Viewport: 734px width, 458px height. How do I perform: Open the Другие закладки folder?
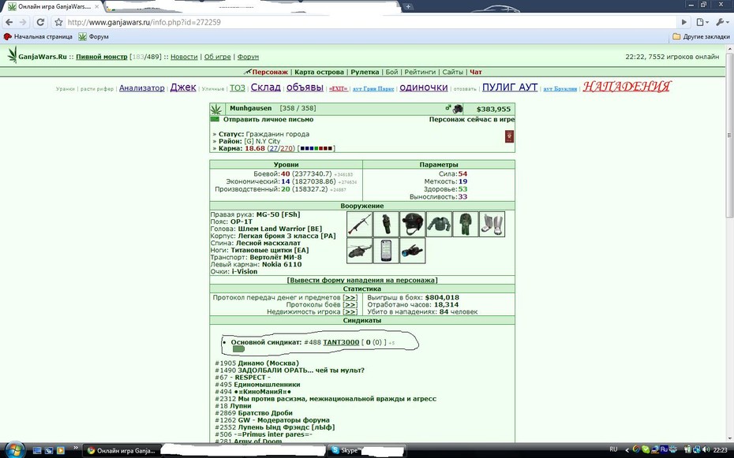(x=701, y=36)
